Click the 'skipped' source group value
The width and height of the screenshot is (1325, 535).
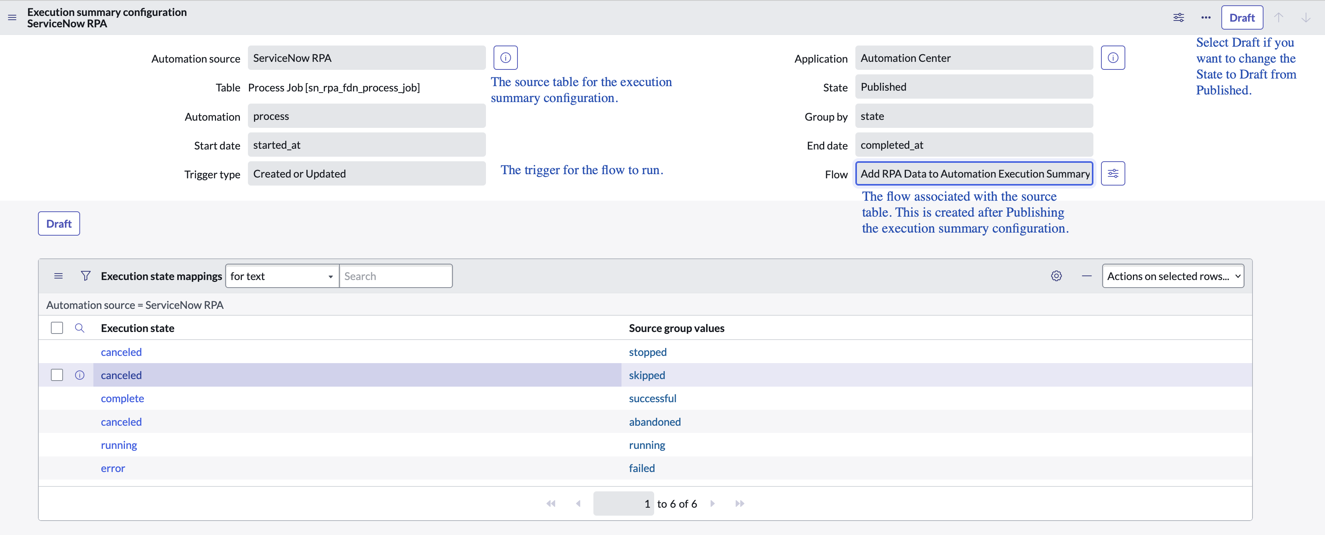coord(647,375)
